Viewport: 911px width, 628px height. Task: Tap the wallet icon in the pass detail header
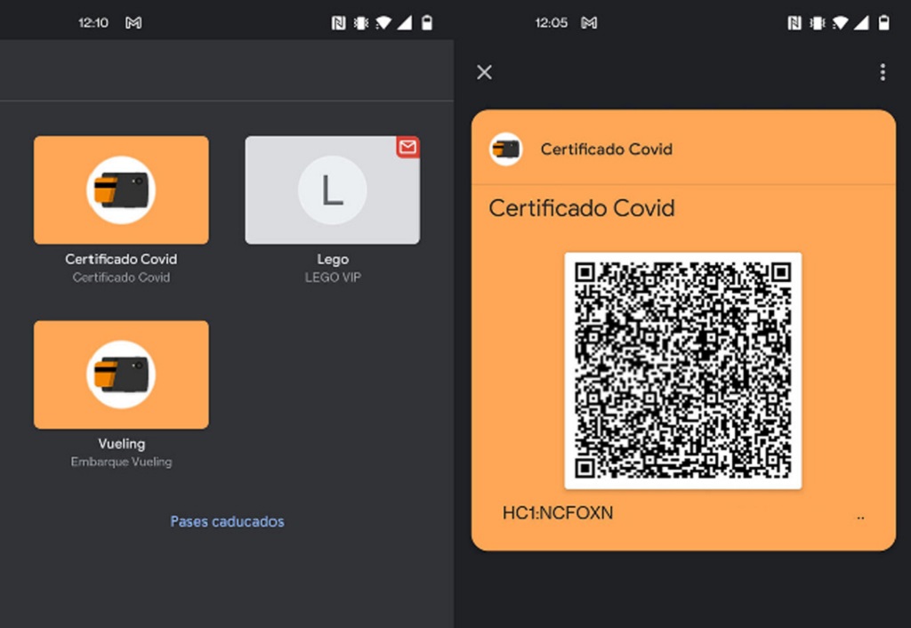506,149
